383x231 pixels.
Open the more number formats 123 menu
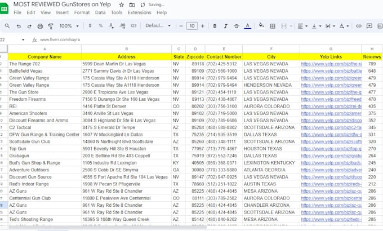133,26
